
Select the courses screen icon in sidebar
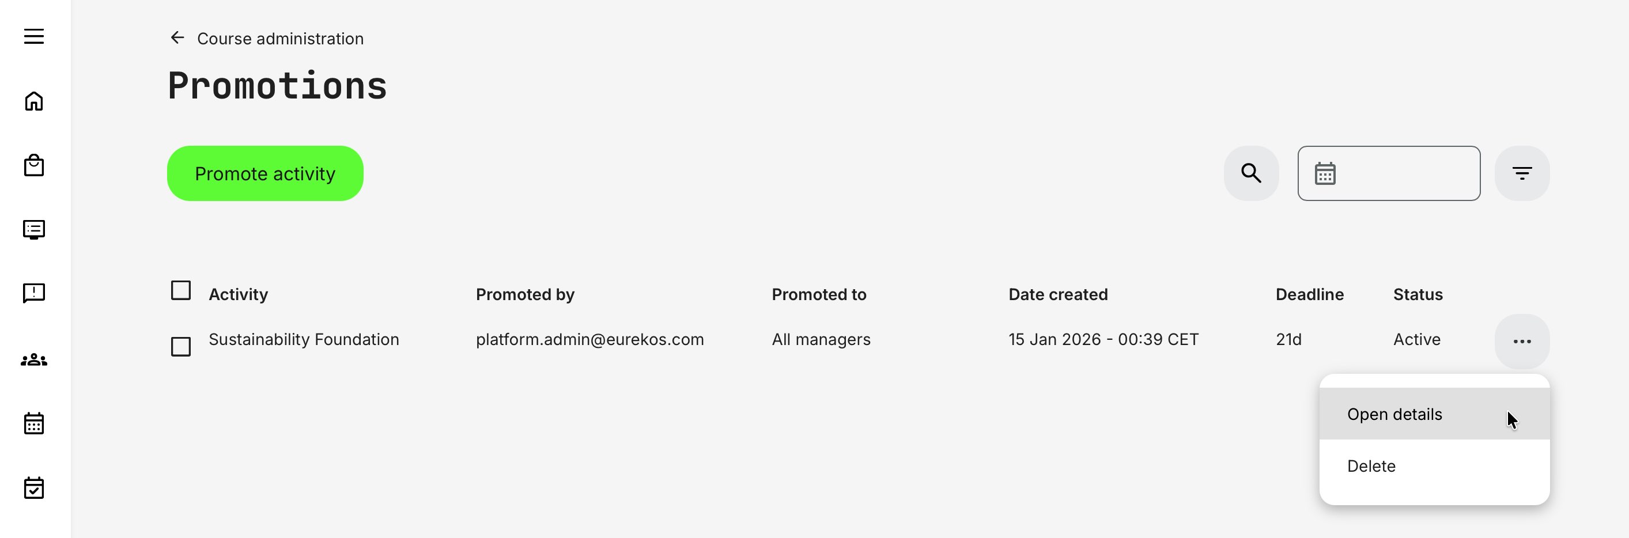coord(33,229)
